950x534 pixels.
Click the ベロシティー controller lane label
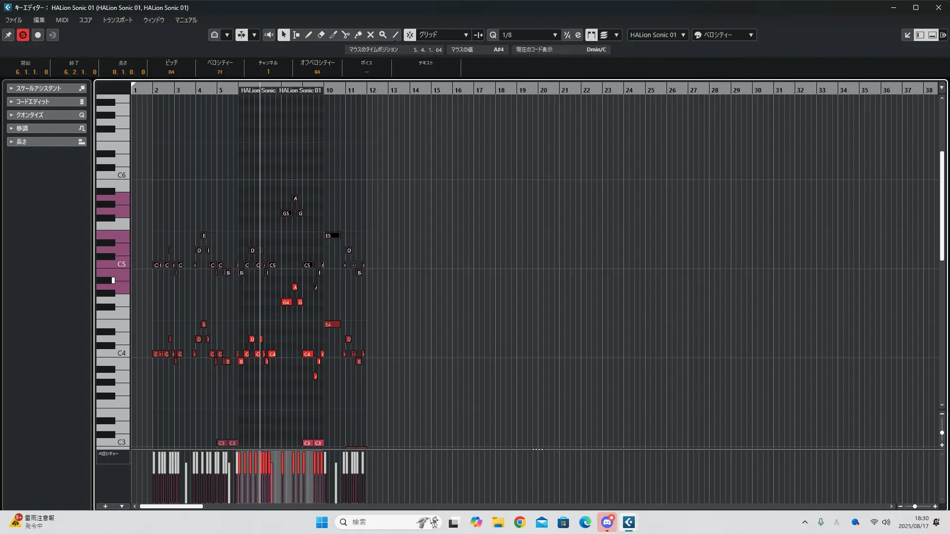(108, 453)
